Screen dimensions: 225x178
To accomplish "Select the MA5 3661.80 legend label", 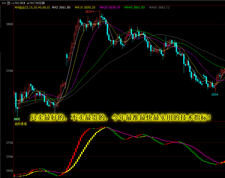I will pos(61,7).
